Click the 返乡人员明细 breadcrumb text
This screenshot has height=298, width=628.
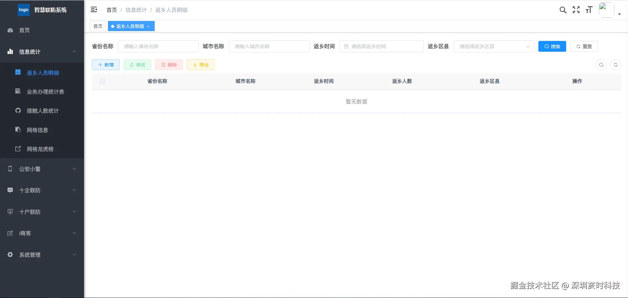tap(171, 10)
